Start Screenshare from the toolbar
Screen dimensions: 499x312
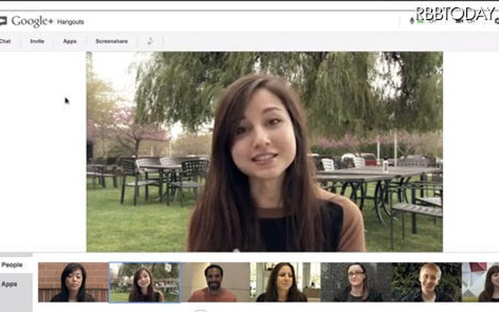tap(111, 41)
